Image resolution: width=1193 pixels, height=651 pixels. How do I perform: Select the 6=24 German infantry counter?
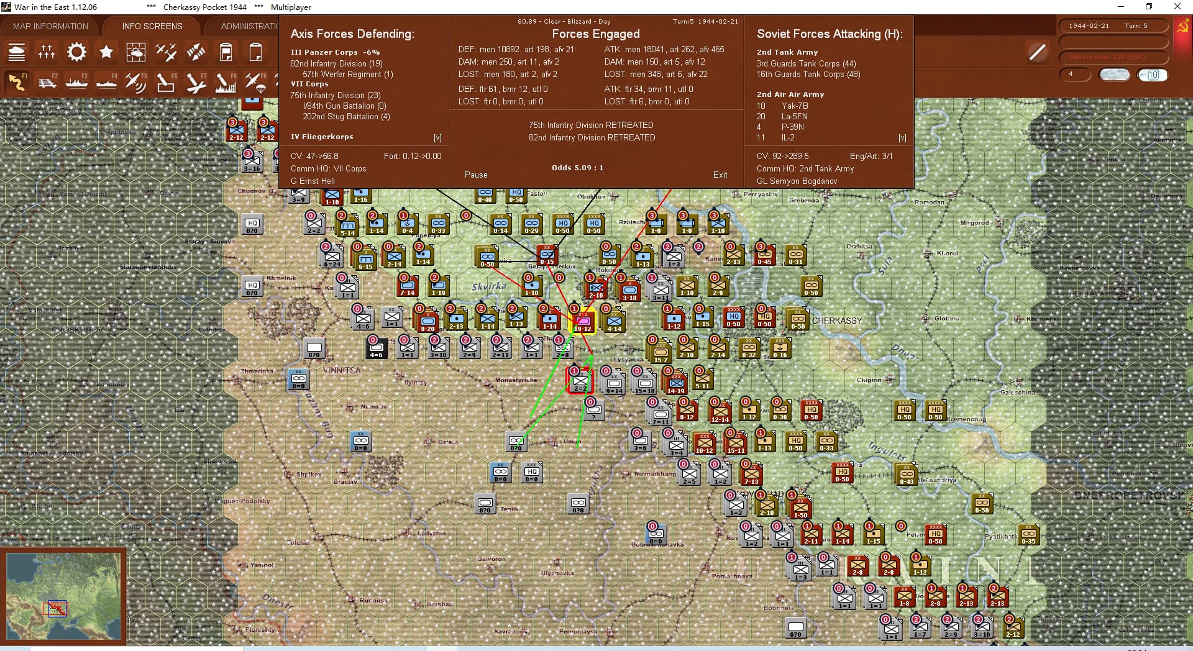[332, 256]
